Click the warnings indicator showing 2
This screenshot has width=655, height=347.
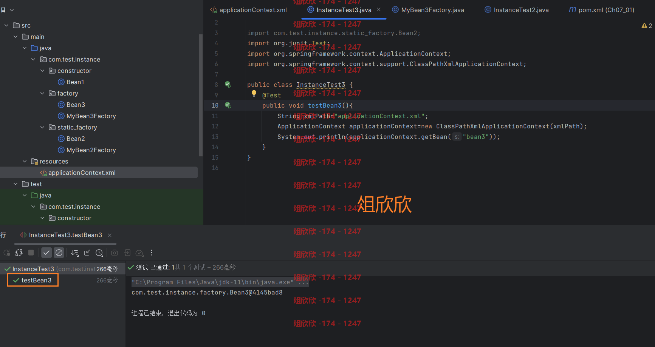(647, 26)
